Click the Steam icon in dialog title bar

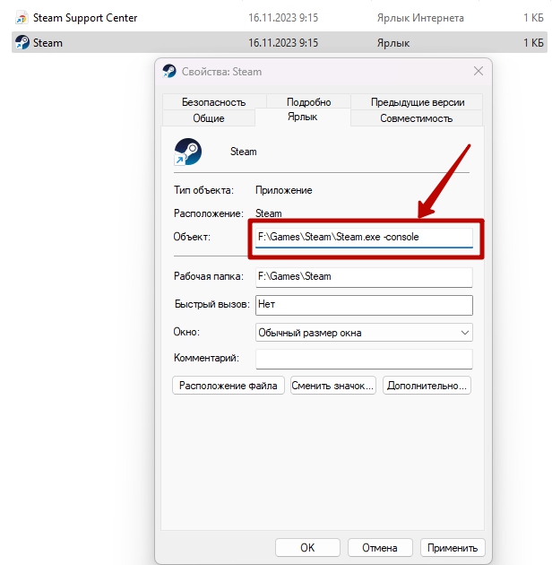169,72
